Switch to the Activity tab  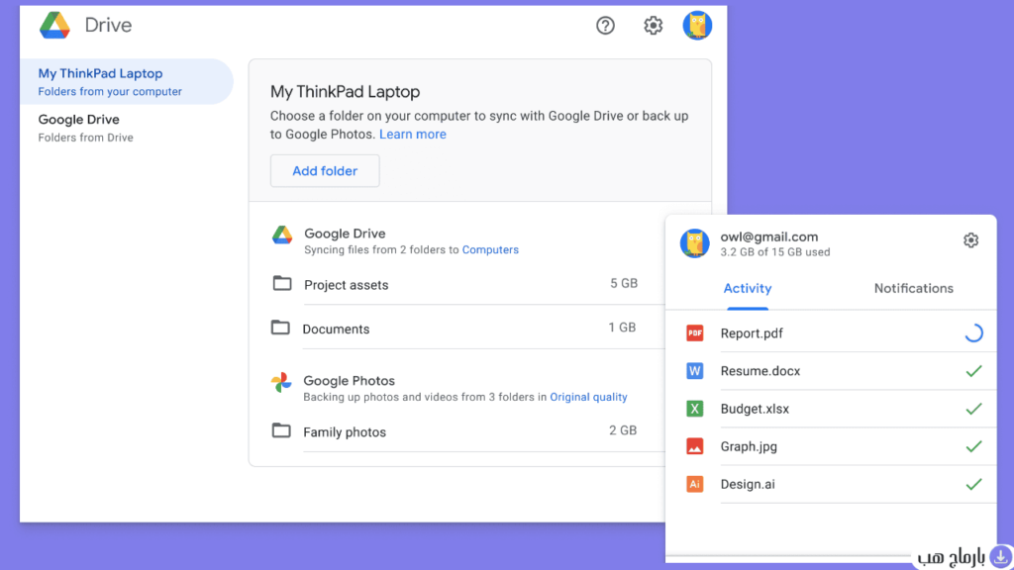(x=747, y=288)
